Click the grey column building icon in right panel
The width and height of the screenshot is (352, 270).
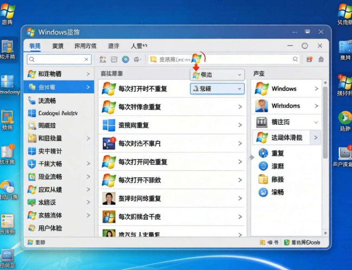point(262,122)
